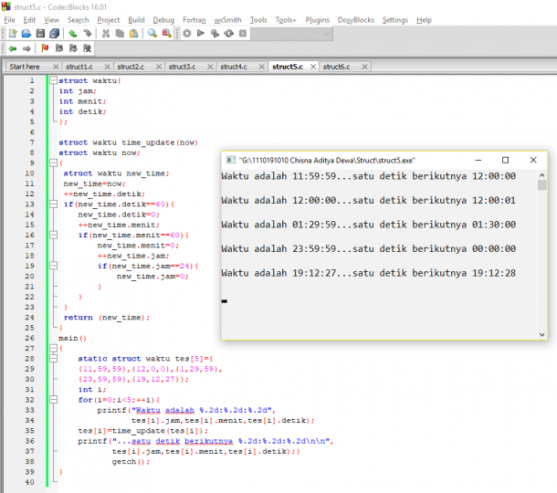Viewport: 557px width, 493px height.
Task: Collapse main body fold at line 27
Action: point(53,348)
